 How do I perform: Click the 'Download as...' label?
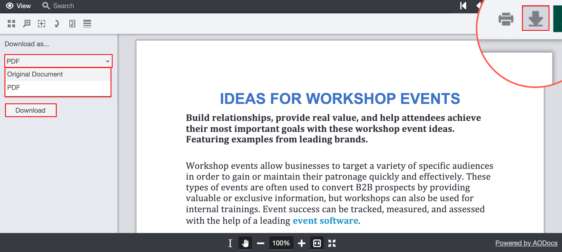point(27,44)
